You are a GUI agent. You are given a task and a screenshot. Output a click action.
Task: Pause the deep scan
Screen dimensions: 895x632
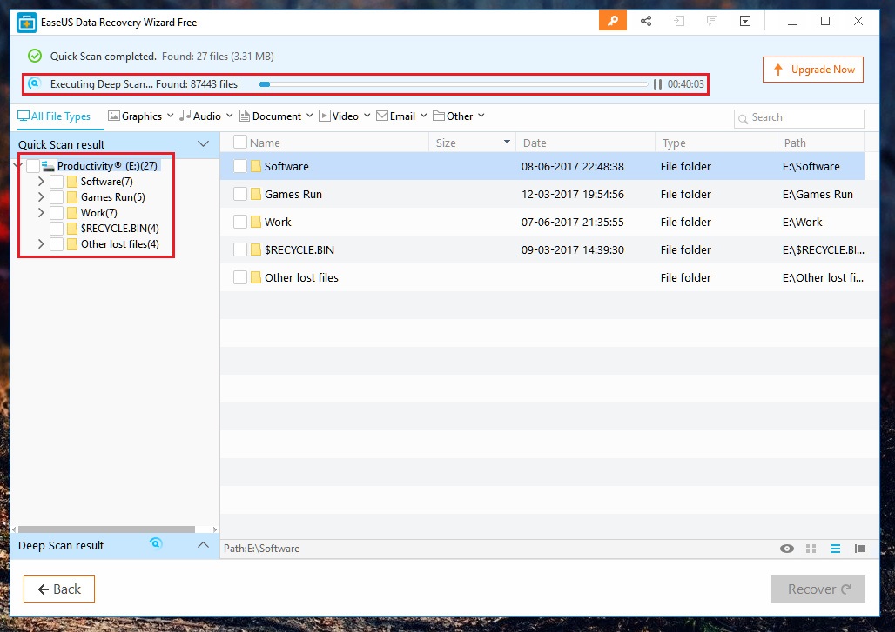(657, 84)
